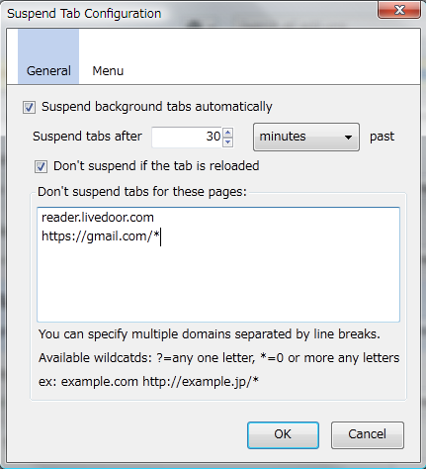Place cursor on reader.livedoor.com entry
Image resolution: width=426 pixels, height=469 pixels.
pyautogui.click(x=98, y=218)
